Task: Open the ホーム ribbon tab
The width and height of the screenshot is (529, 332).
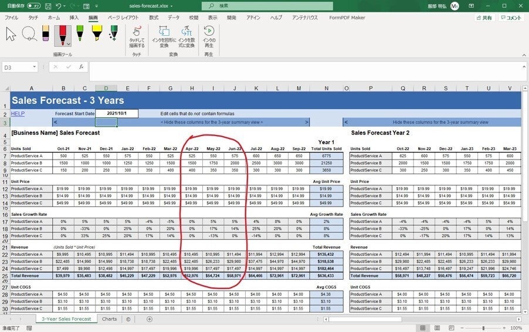Action: pos(53,18)
